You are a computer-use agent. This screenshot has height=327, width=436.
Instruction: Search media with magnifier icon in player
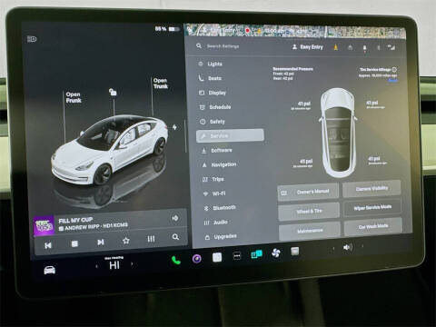[175, 237]
